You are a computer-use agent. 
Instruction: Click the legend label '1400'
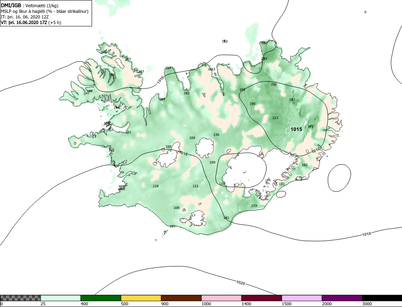[x=246, y=304]
